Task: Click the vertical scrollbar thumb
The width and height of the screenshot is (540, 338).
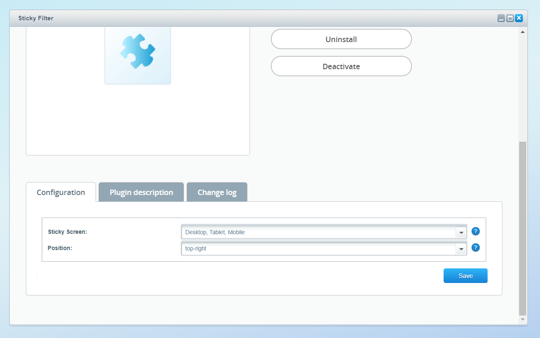Action: tap(522, 228)
